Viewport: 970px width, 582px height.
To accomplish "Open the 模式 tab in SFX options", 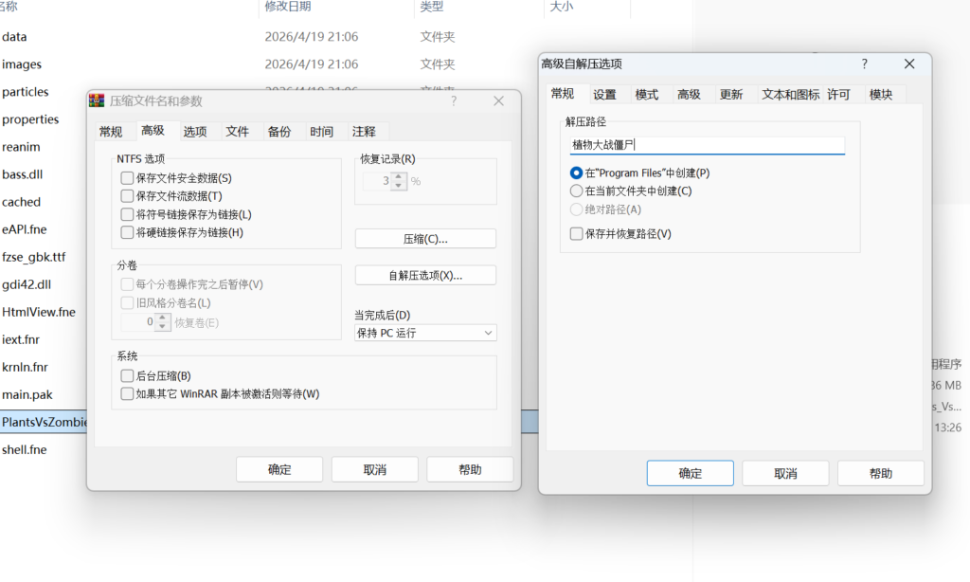I will (x=647, y=95).
